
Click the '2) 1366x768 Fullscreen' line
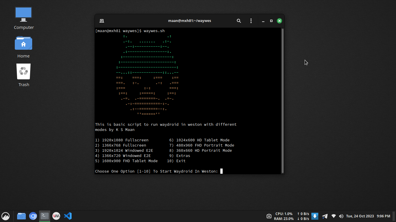[x=121, y=145]
